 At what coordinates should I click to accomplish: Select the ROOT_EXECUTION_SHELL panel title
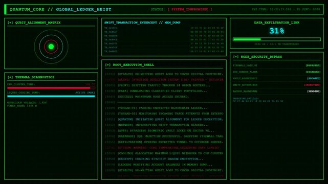[134, 65]
